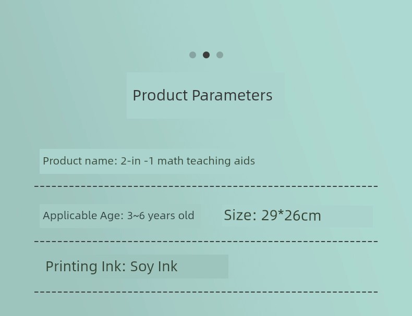Screen dimensions: 412x316
Task: Click the "Size:" label
Action: (x=240, y=216)
